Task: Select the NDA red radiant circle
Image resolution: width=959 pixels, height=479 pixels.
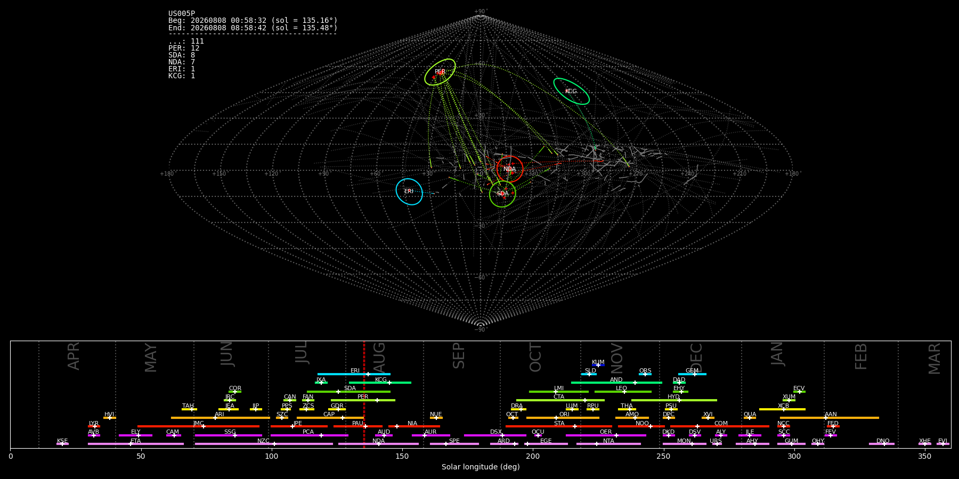Action: pyautogui.click(x=510, y=169)
